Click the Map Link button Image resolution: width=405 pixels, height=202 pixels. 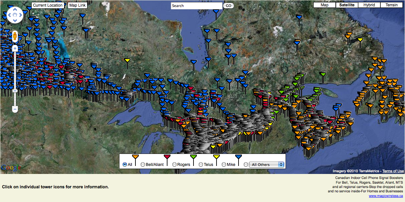point(77,5)
